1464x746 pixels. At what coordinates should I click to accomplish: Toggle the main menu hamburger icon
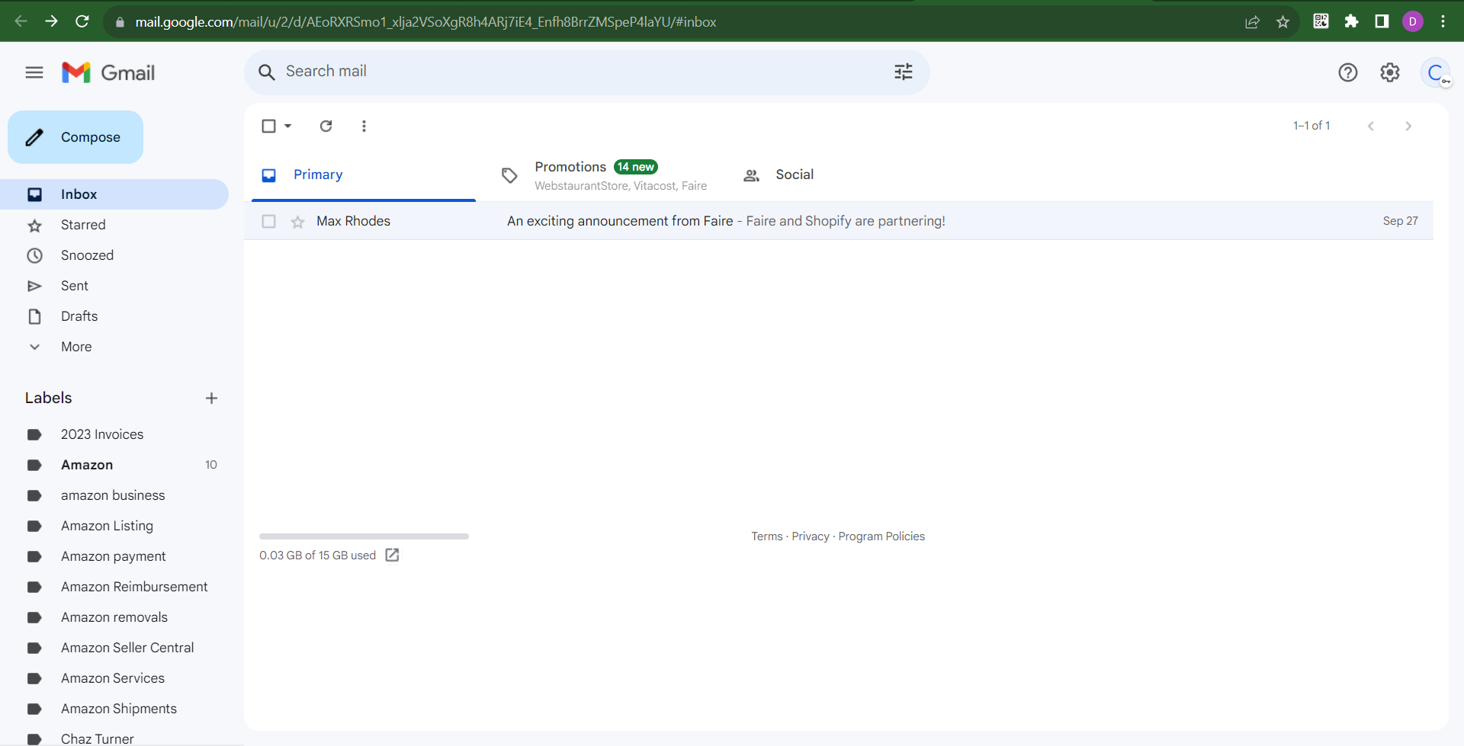click(x=34, y=72)
